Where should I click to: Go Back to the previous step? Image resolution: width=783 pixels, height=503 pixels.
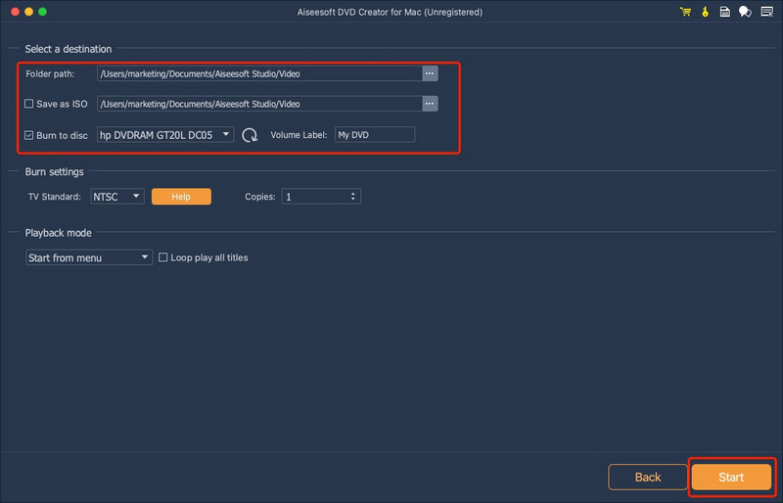648,477
